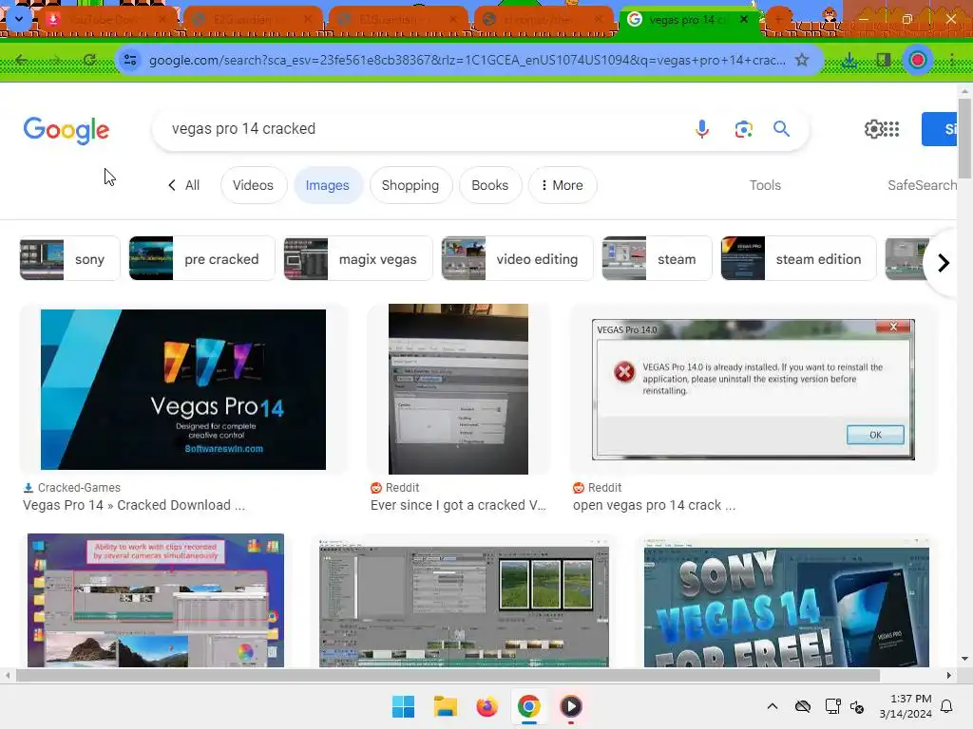View site information icon in address bar
Screen dimensions: 973x729
(x=130, y=60)
